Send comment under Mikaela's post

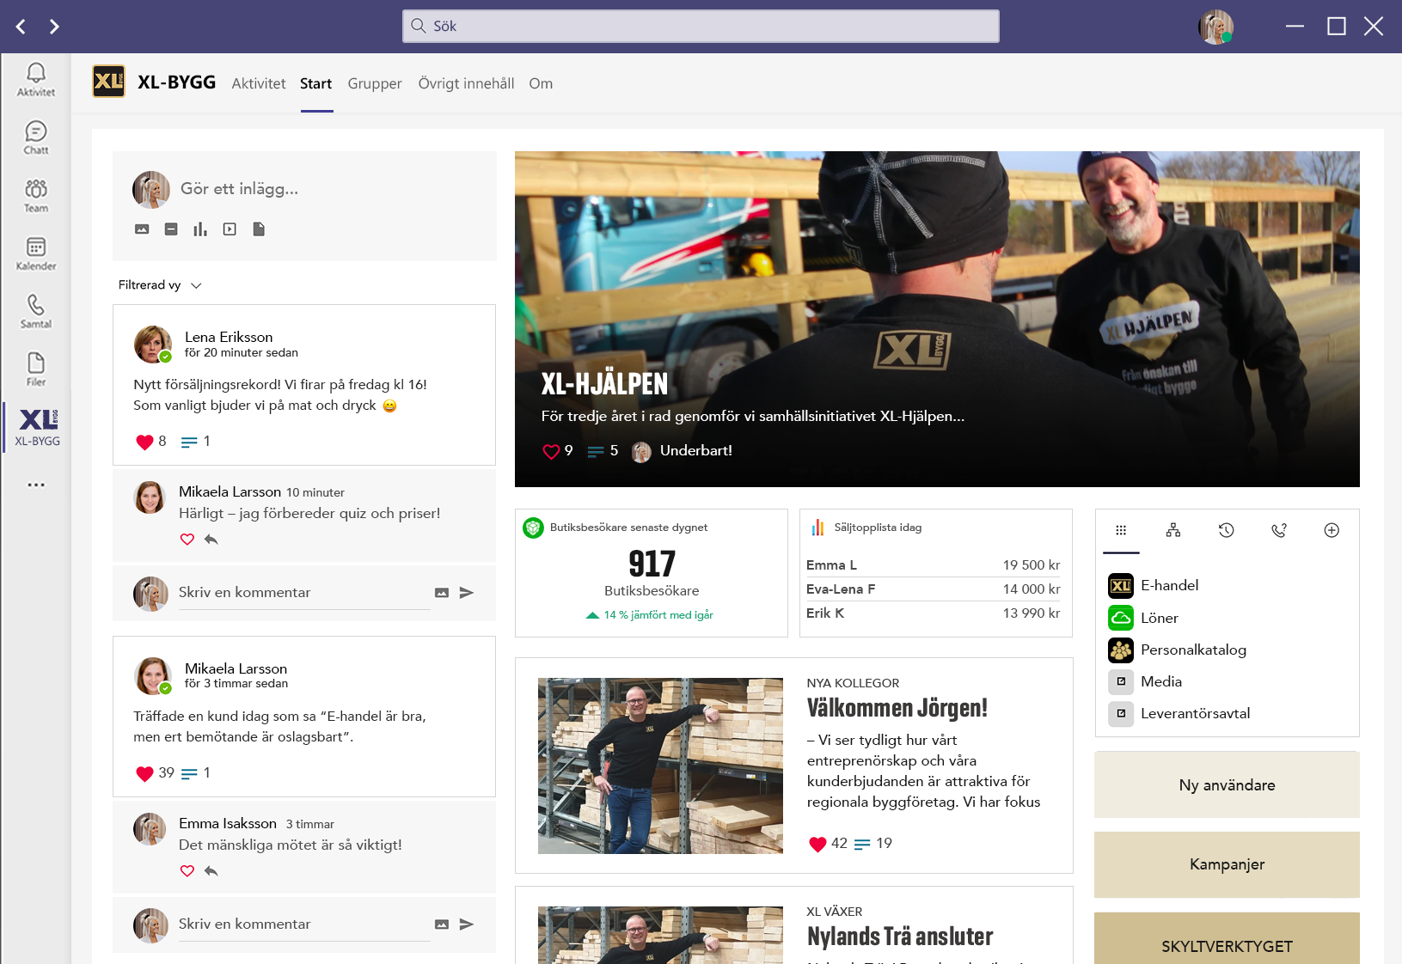467,924
